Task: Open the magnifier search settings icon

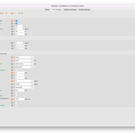Action: tap(19, 13)
